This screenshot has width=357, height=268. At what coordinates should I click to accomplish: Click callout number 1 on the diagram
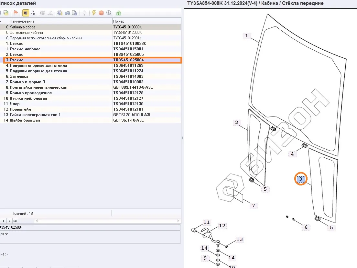click(x=246, y=36)
